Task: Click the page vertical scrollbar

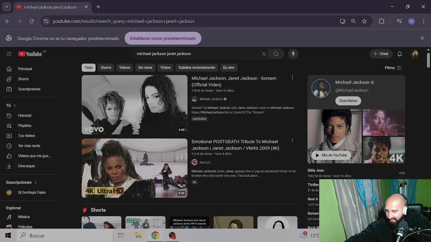Action: click(x=428, y=61)
